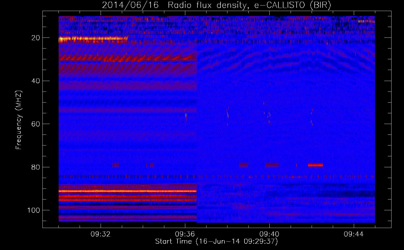
Task: Click the bright yellow horizontal band near 91 MHz
Action: coord(128,191)
